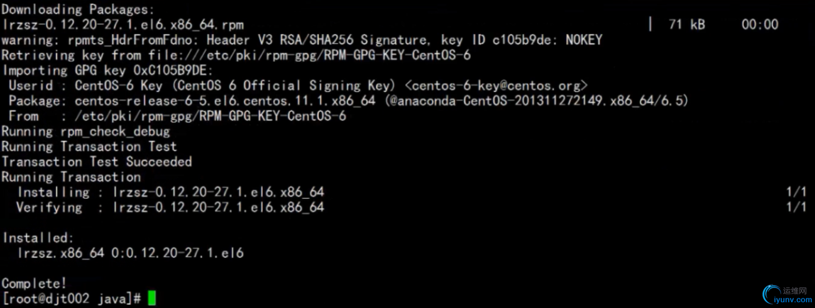The height and width of the screenshot is (308, 815).
Task: Click the 1/1 counter on Verifying row
Action: tap(796, 207)
